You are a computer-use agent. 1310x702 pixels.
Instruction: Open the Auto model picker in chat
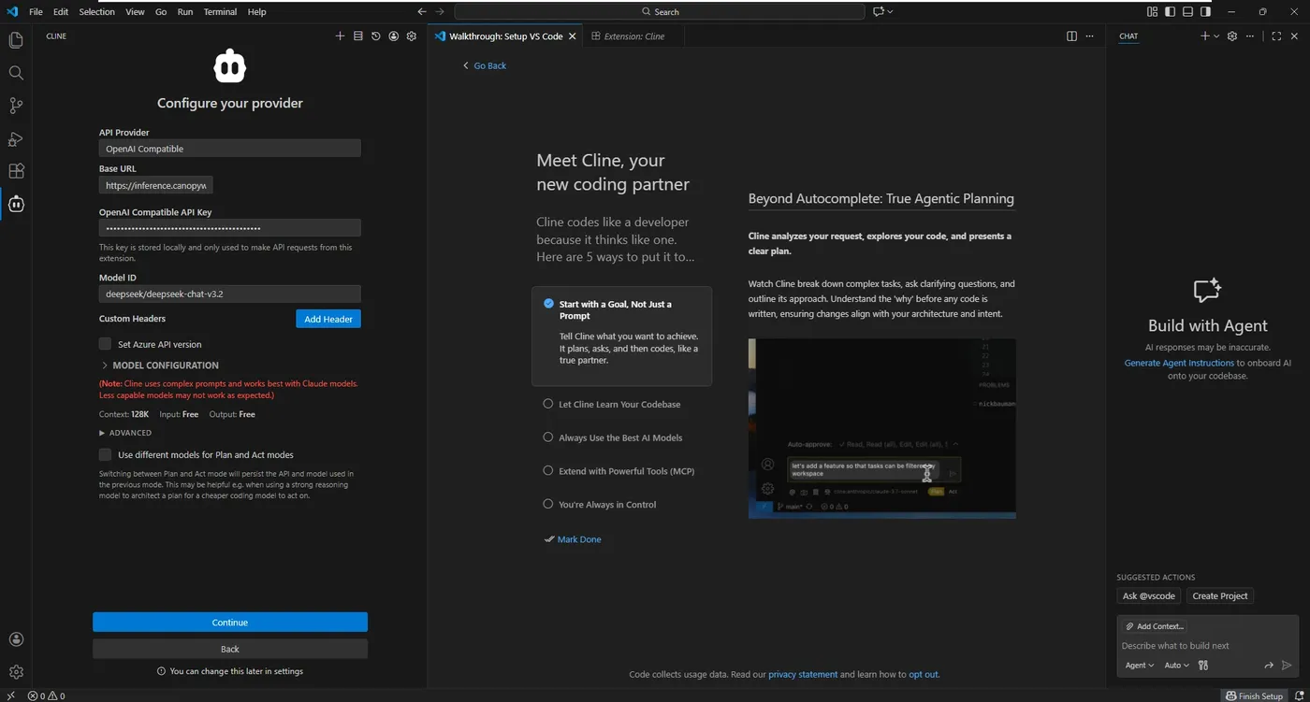1176,666
